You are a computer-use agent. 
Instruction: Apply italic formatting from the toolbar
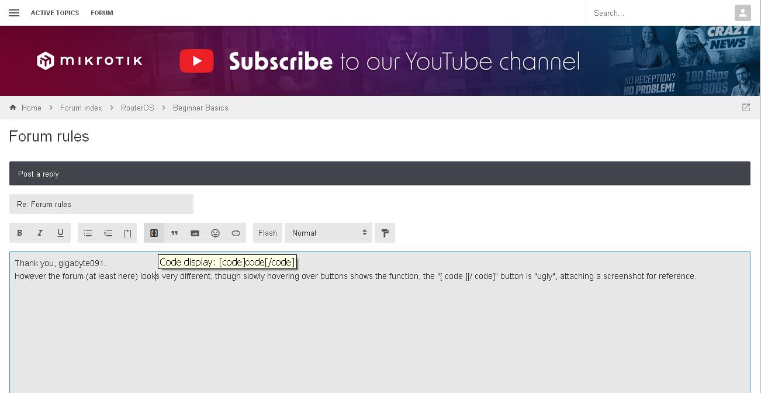coord(40,233)
